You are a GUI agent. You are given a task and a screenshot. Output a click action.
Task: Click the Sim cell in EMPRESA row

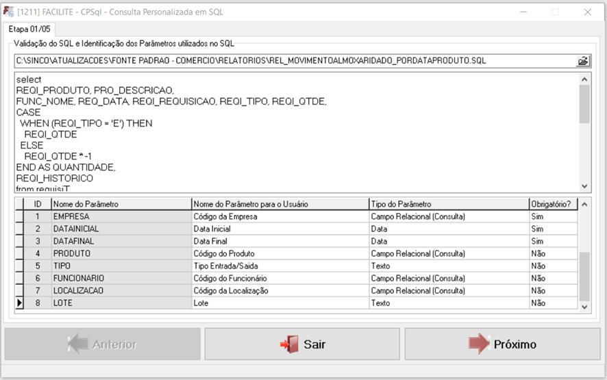(x=553, y=216)
